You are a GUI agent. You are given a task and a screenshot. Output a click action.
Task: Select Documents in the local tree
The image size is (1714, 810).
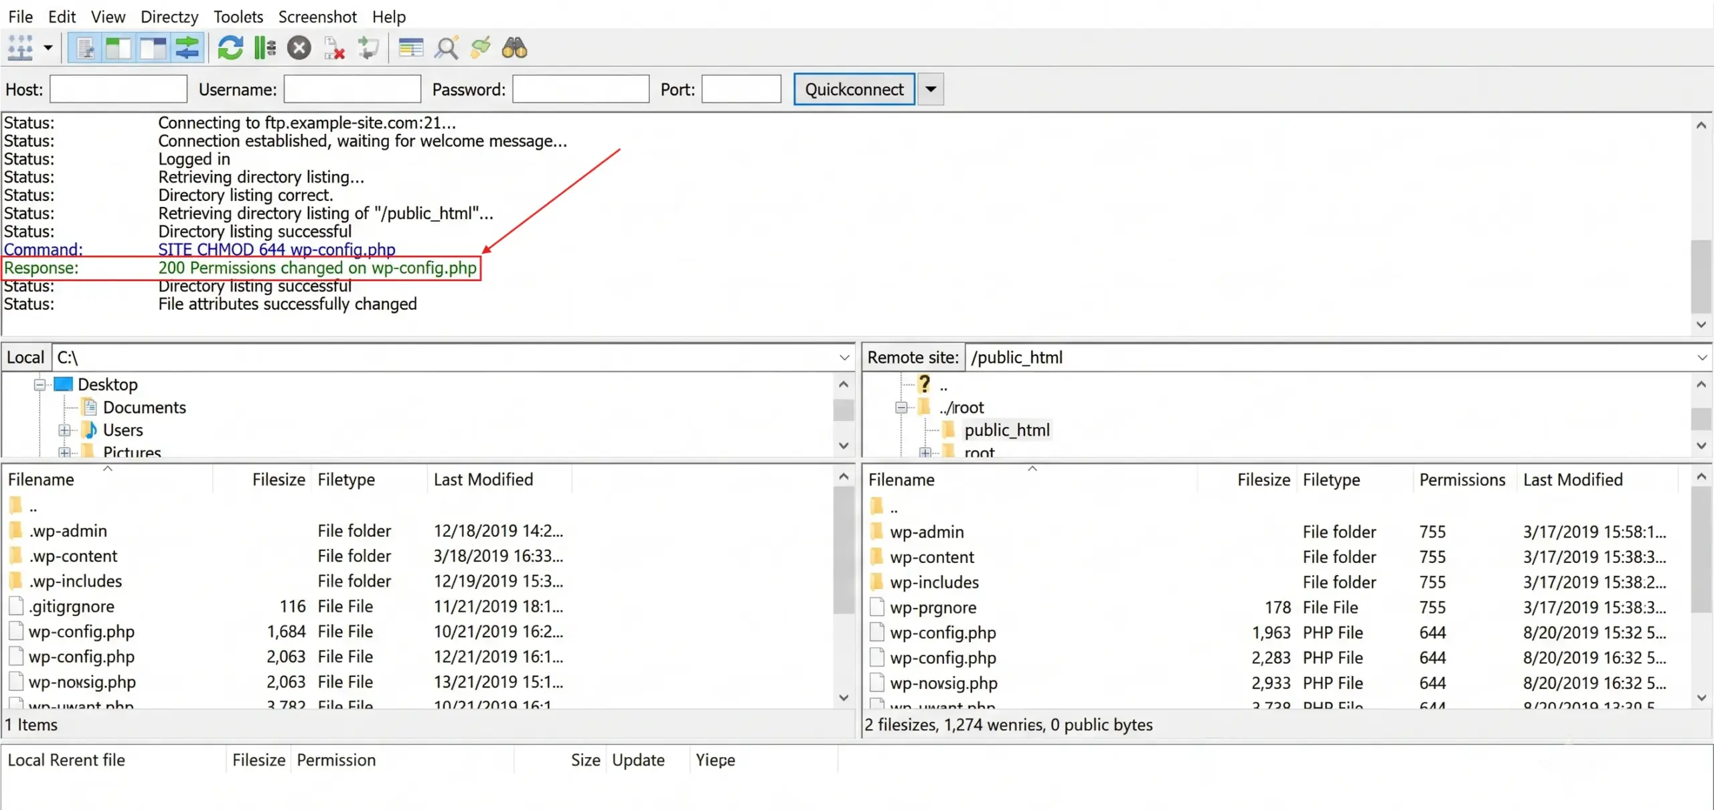click(145, 408)
